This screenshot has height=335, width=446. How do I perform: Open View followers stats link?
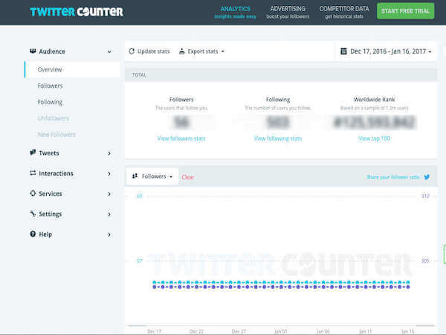coord(181,138)
